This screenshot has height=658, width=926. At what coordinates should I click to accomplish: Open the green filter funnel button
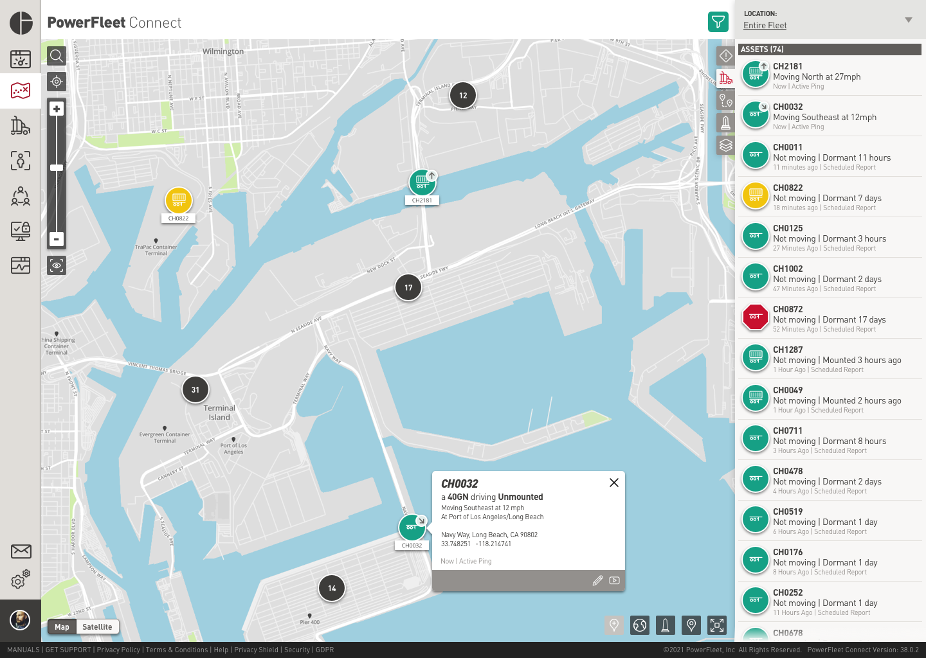[718, 22]
